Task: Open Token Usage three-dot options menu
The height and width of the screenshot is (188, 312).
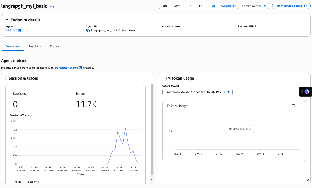Action: 299,106
